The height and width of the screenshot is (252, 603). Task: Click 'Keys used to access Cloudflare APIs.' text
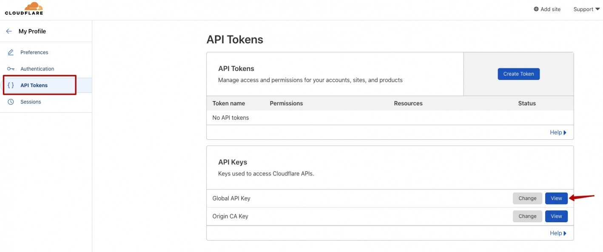pos(266,174)
